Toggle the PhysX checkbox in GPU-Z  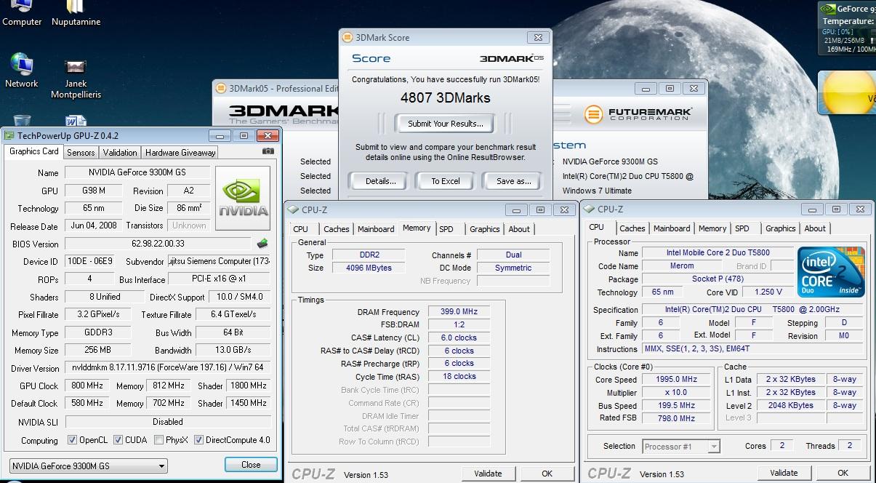click(159, 440)
